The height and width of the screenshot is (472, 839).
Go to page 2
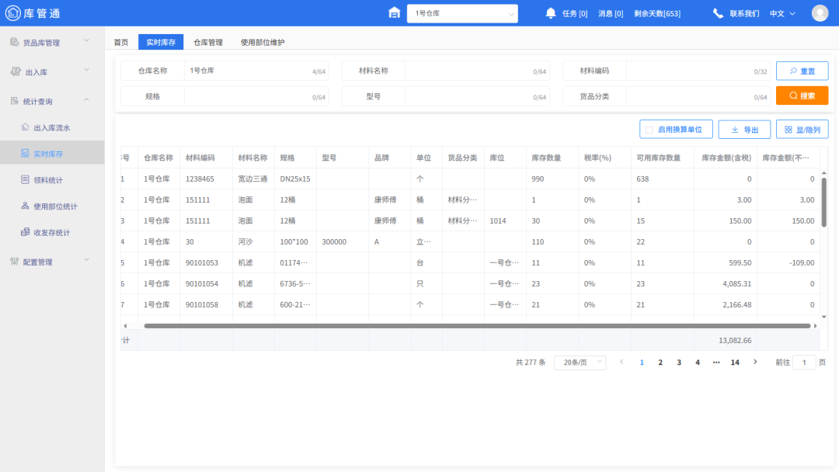(x=660, y=363)
